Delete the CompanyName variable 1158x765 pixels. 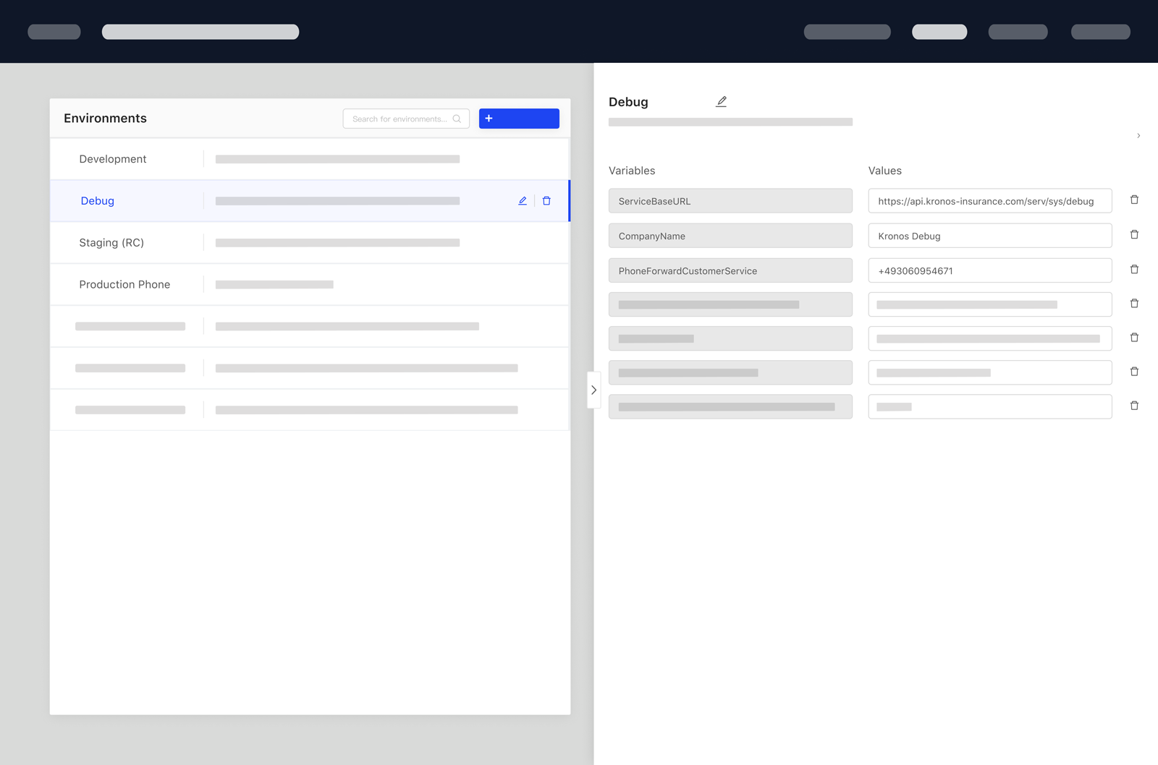(1134, 234)
